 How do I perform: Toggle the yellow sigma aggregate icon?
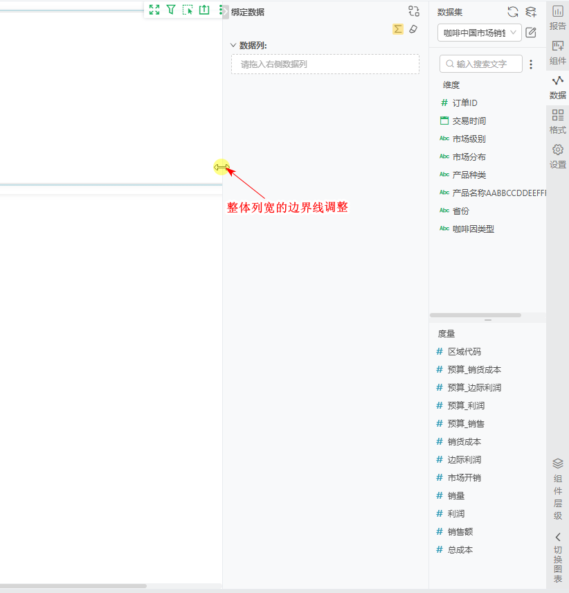(x=398, y=29)
